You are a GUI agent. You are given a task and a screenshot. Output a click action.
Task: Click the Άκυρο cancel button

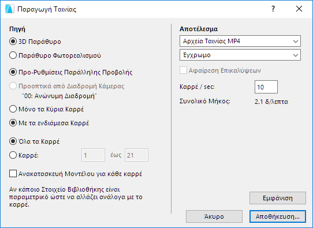coord(214,216)
